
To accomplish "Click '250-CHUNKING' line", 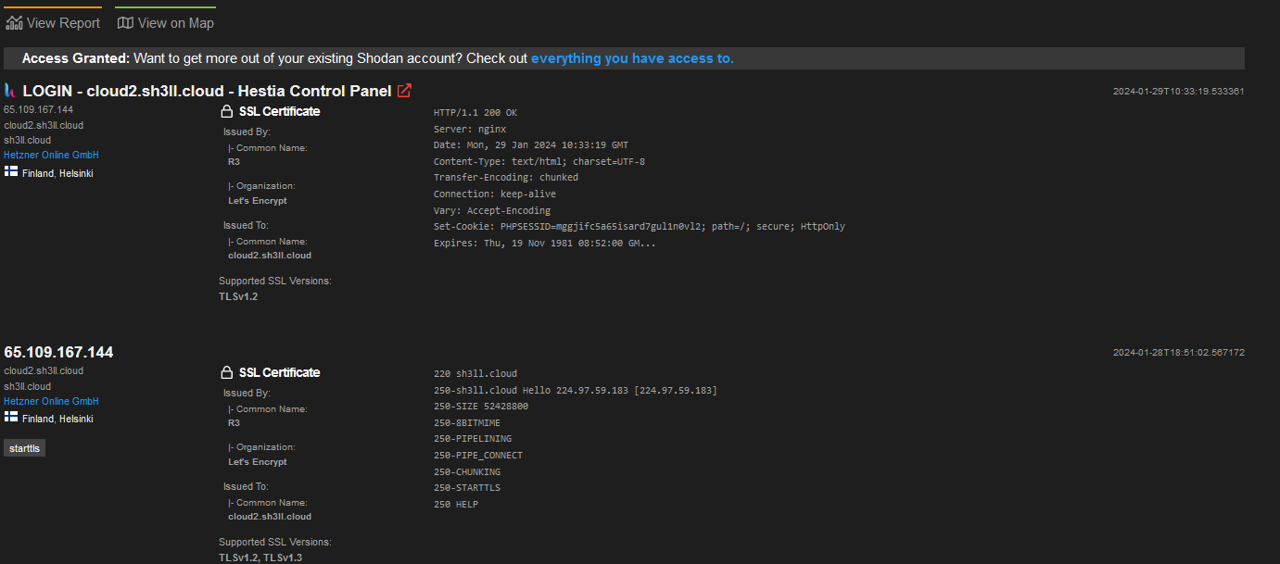I will [467, 472].
